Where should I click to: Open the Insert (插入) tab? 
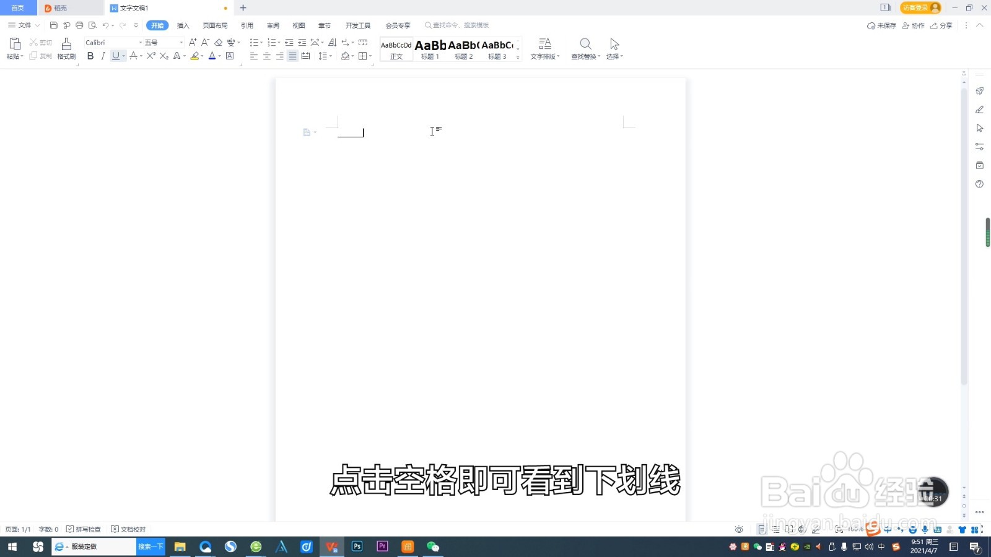[x=183, y=25]
